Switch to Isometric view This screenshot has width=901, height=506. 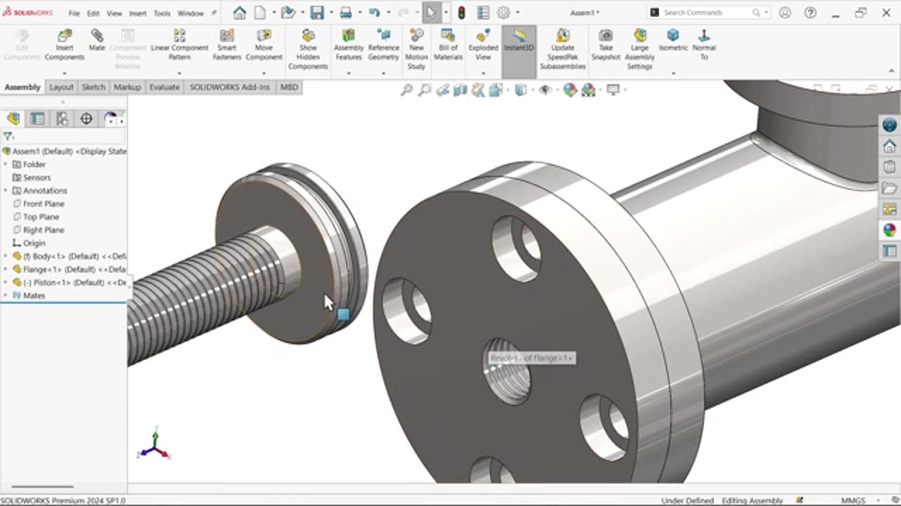(674, 40)
